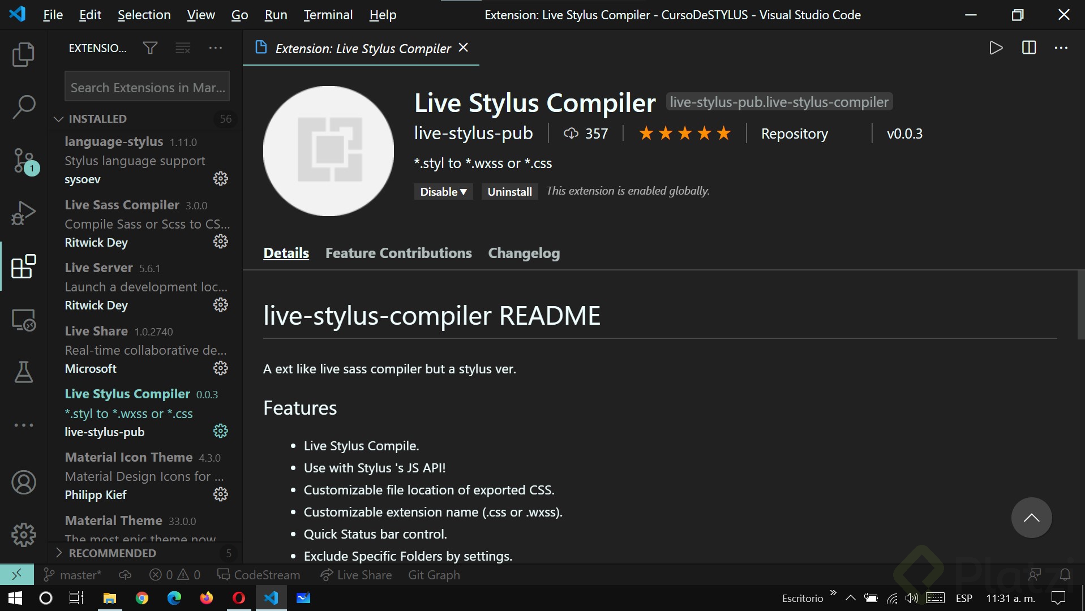Select the Material Icon Theme extension
1085x611 pixels.
pyautogui.click(x=146, y=476)
